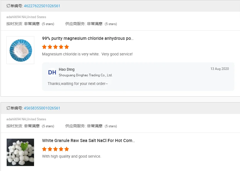Image resolution: width=240 pixels, height=171 pixels.
Task: Click the DH supplier avatar icon
Action: 52,72
